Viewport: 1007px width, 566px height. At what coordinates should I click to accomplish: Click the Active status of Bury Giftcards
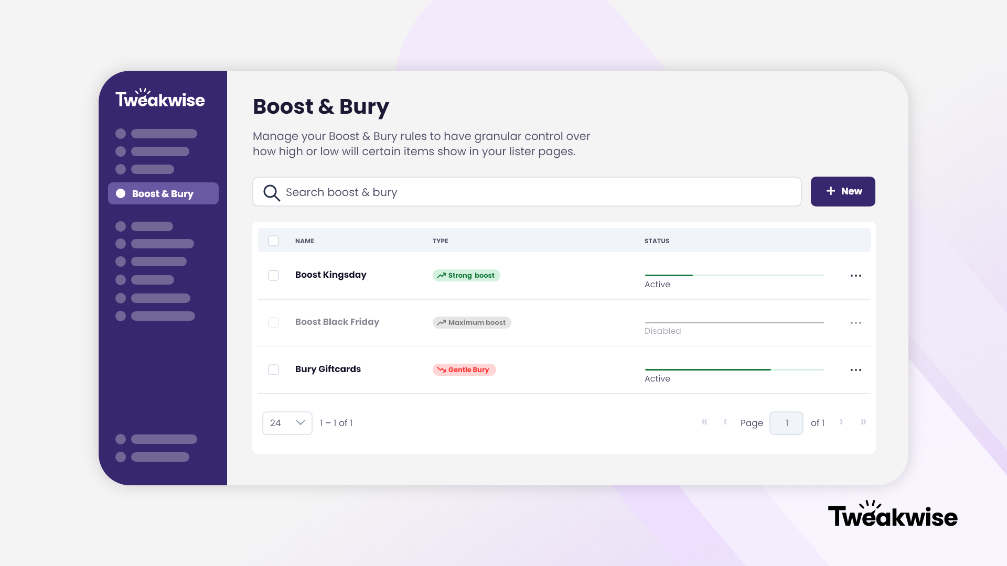(x=657, y=378)
